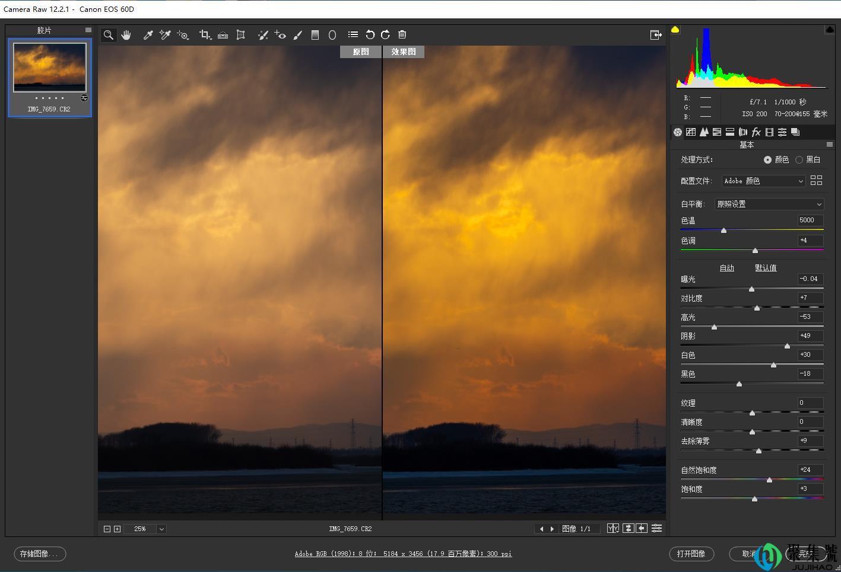The width and height of the screenshot is (841, 572).
Task: Select the White Balance eyedropper tool
Action: 148,34
